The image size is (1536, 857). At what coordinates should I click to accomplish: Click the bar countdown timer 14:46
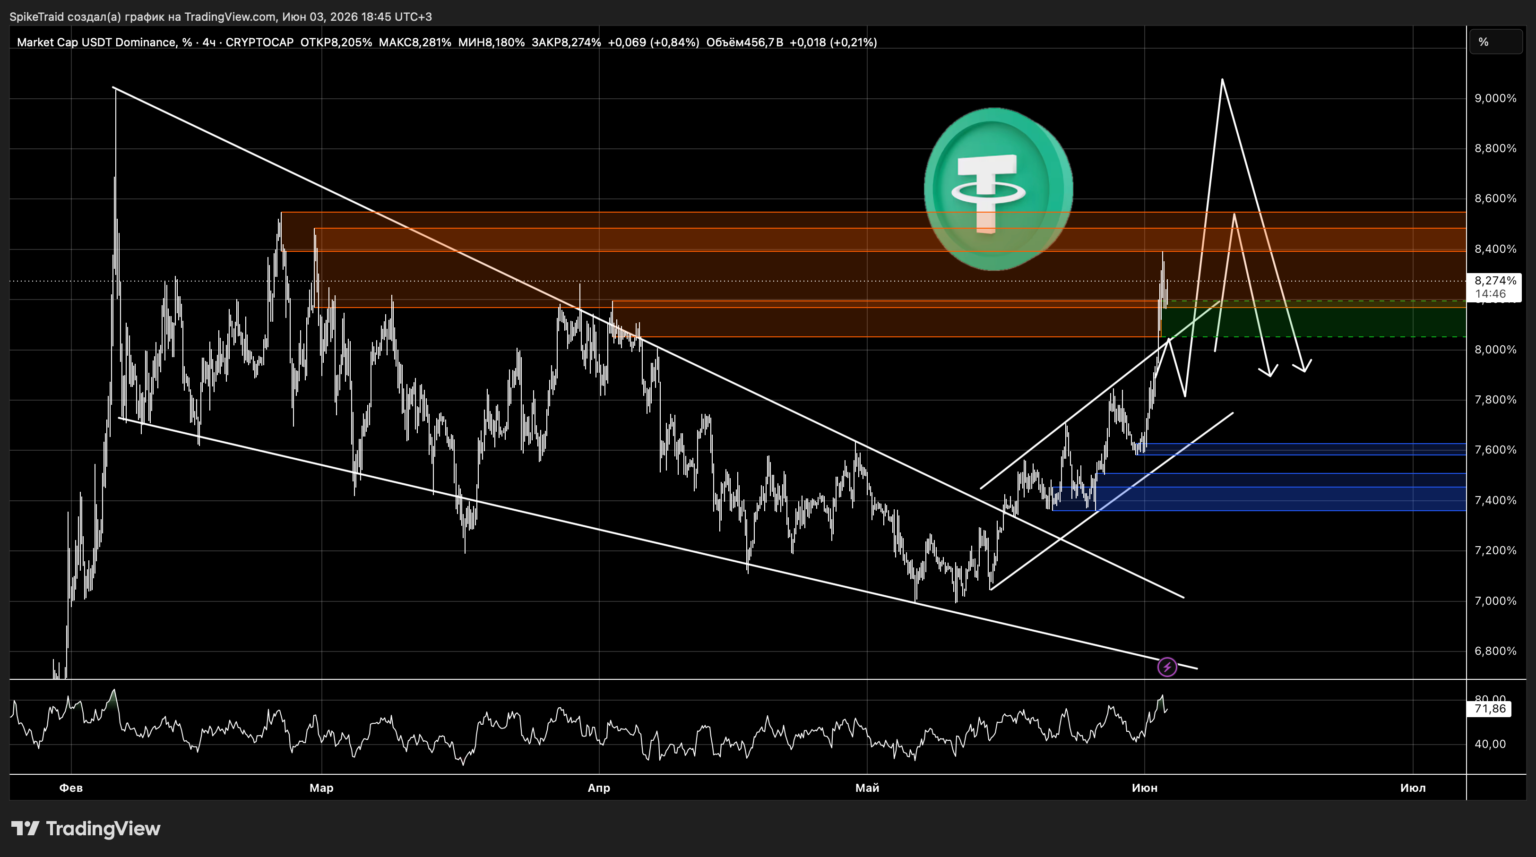point(1490,293)
